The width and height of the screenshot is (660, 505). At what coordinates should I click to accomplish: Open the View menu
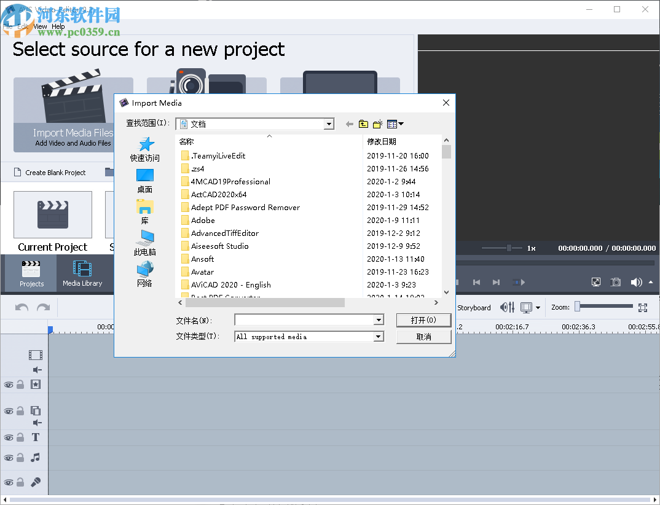click(40, 27)
